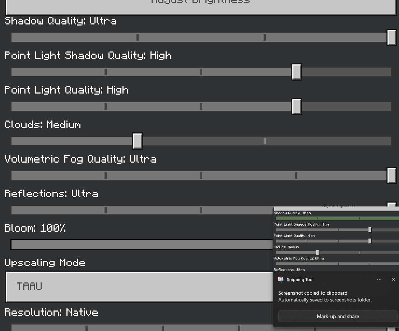Click the Point Light Shadow Quality handle

click(296, 72)
